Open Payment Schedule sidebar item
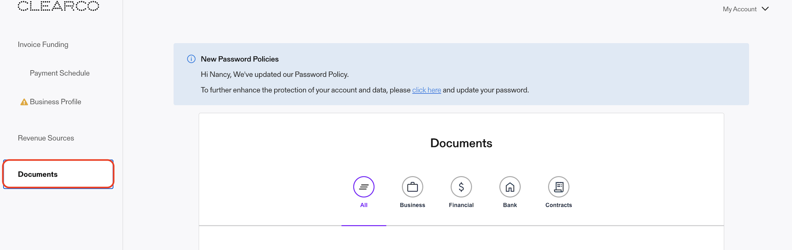792x250 pixels. click(x=60, y=73)
